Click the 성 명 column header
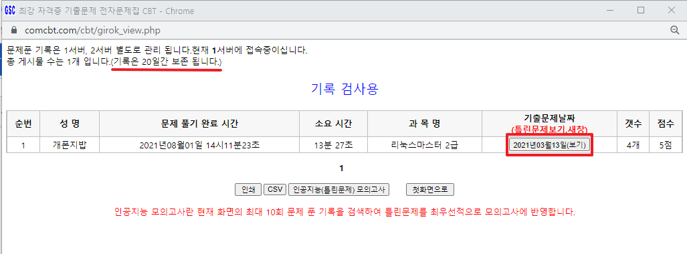 pyautogui.click(x=70, y=124)
